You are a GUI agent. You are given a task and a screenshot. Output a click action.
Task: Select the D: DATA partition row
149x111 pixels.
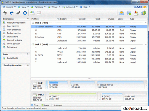tap(89, 55)
